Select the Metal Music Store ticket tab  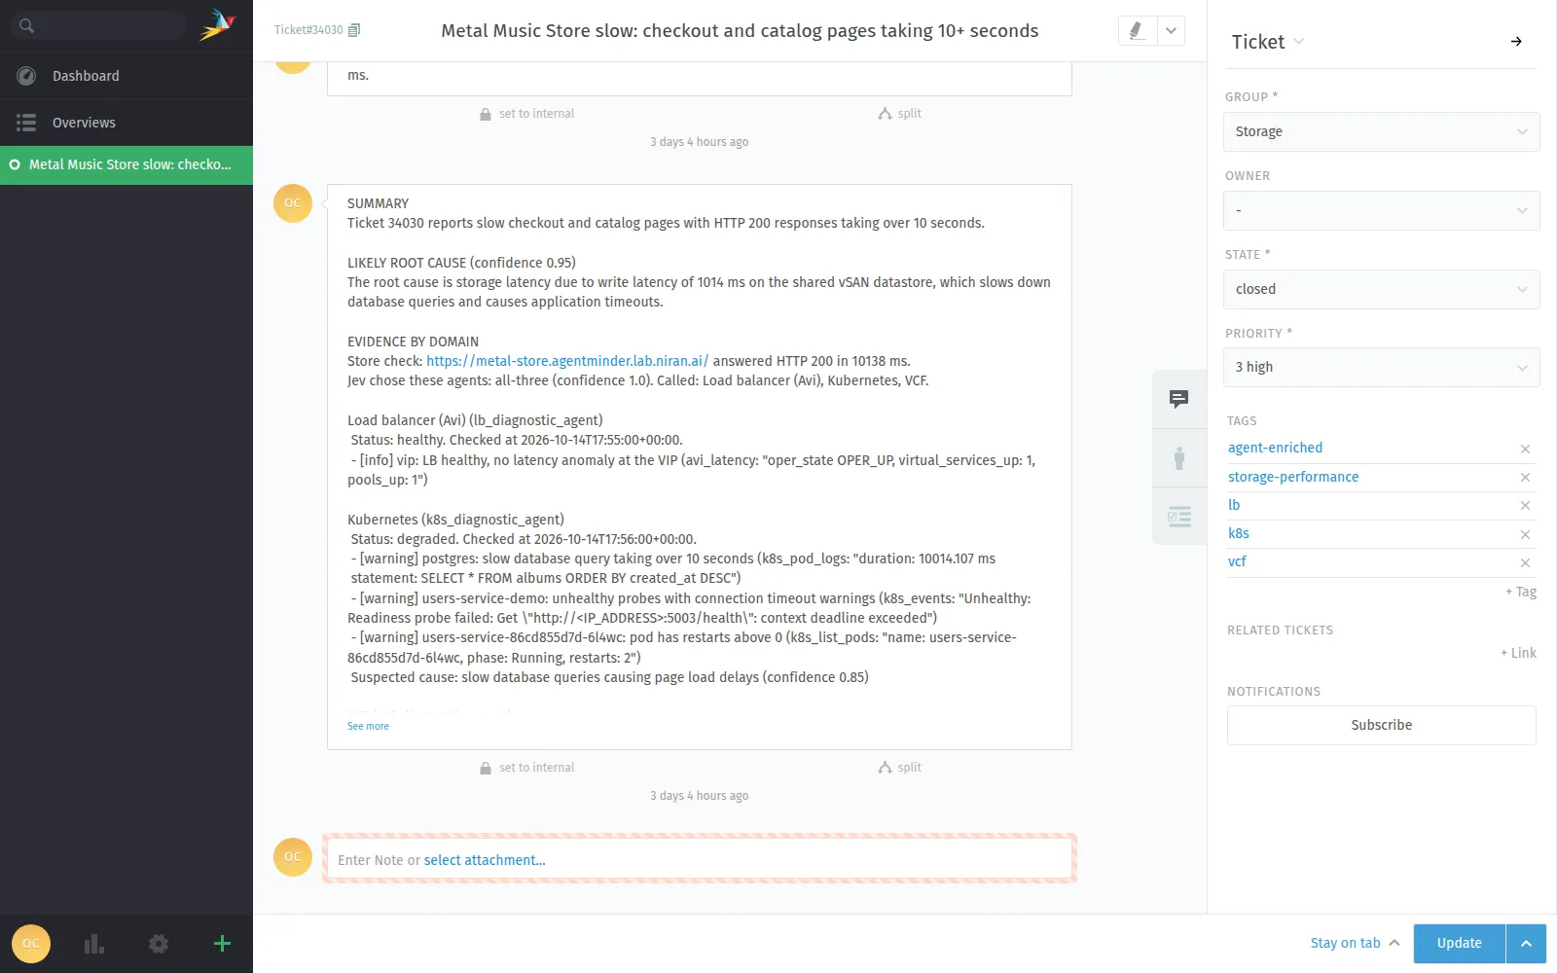coord(127,164)
